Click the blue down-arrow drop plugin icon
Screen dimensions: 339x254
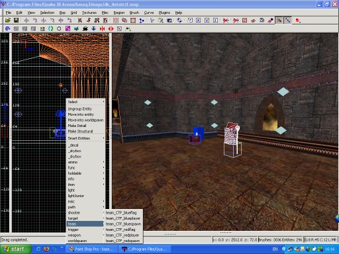click(93, 28)
